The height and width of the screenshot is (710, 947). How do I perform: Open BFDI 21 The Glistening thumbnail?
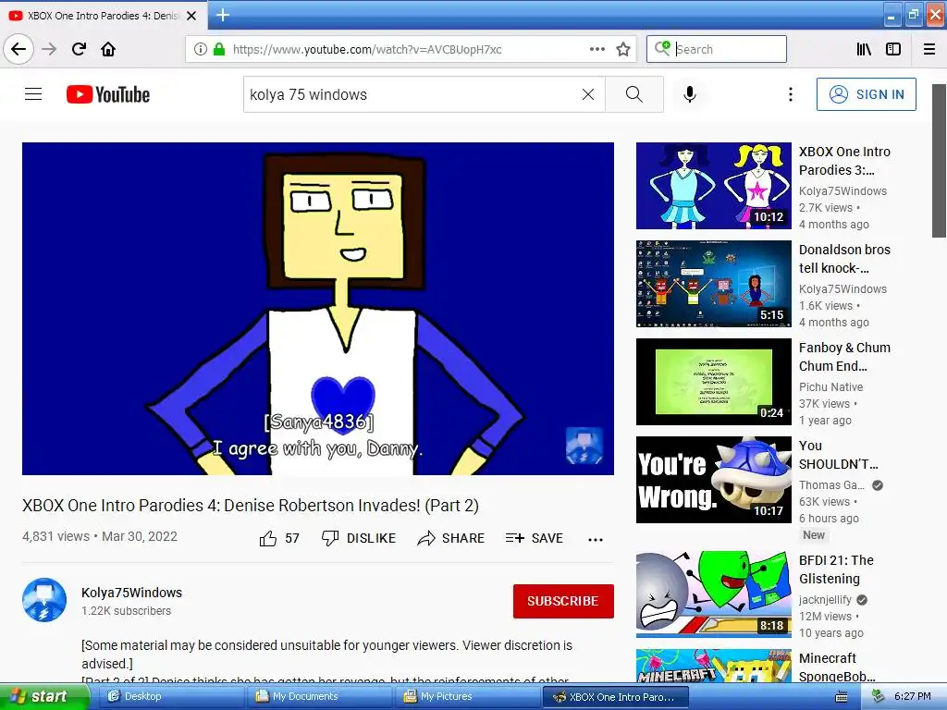pos(714,594)
